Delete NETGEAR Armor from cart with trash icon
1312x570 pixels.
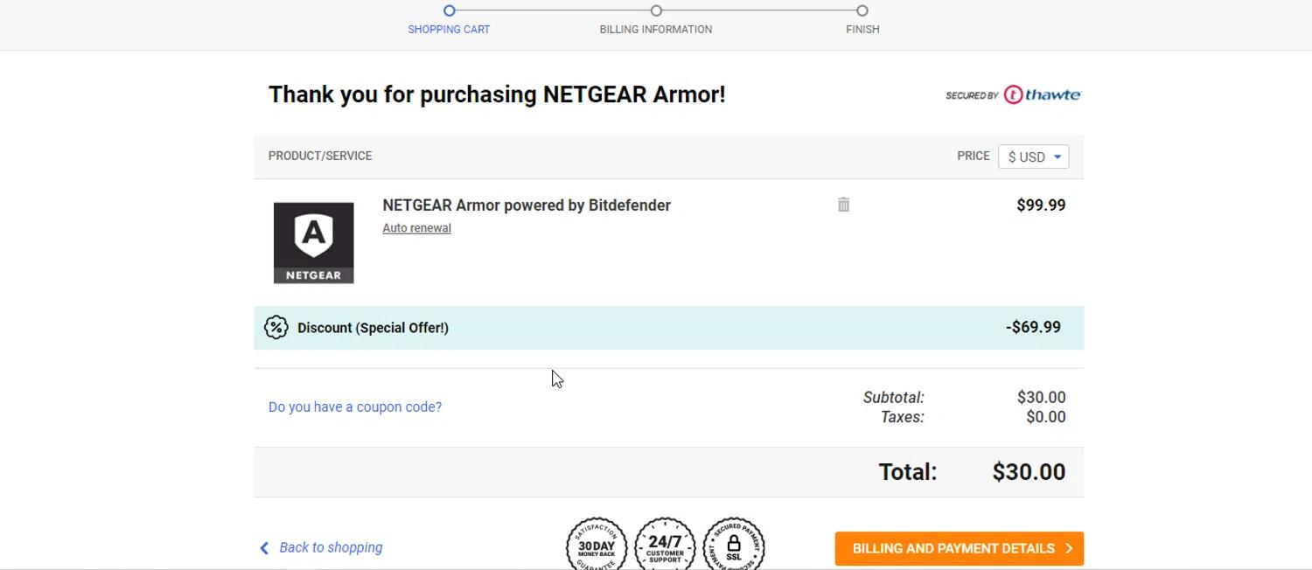click(843, 205)
